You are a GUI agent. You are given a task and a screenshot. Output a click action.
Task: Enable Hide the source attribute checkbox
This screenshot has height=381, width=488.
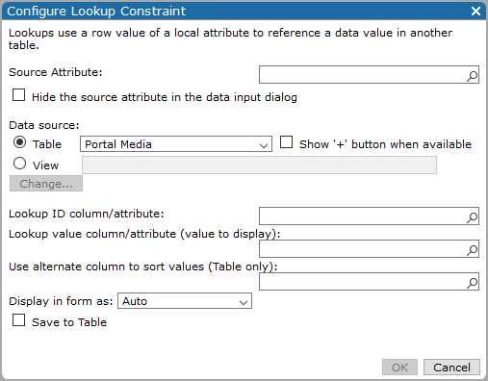tap(19, 95)
